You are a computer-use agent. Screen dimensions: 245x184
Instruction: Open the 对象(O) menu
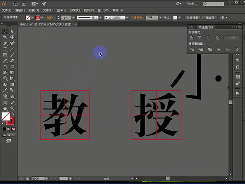tap(33, 10)
